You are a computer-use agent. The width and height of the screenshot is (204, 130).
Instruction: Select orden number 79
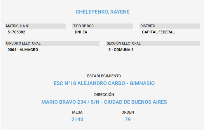click(128, 120)
